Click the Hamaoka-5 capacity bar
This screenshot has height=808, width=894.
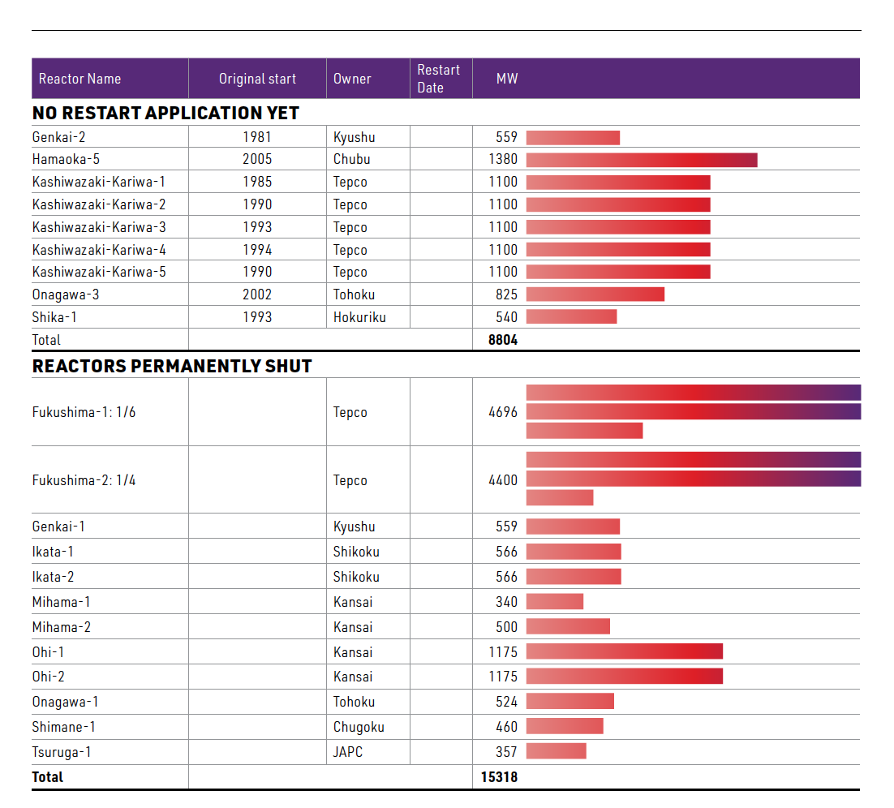(x=641, y=160)
